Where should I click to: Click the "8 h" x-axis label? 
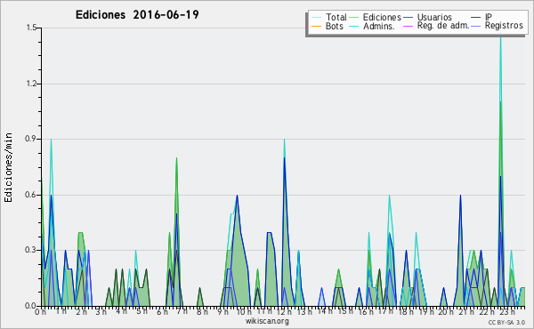tap(202, 311)
